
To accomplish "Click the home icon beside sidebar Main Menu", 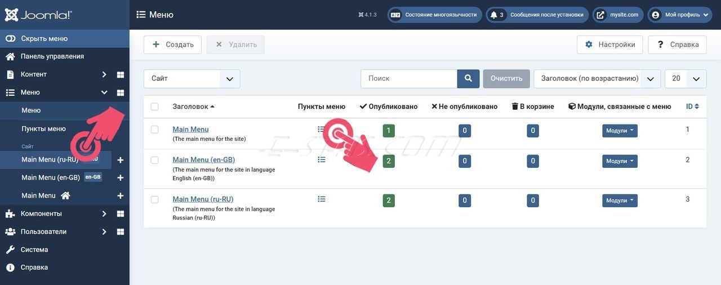I will click(65, 195).
